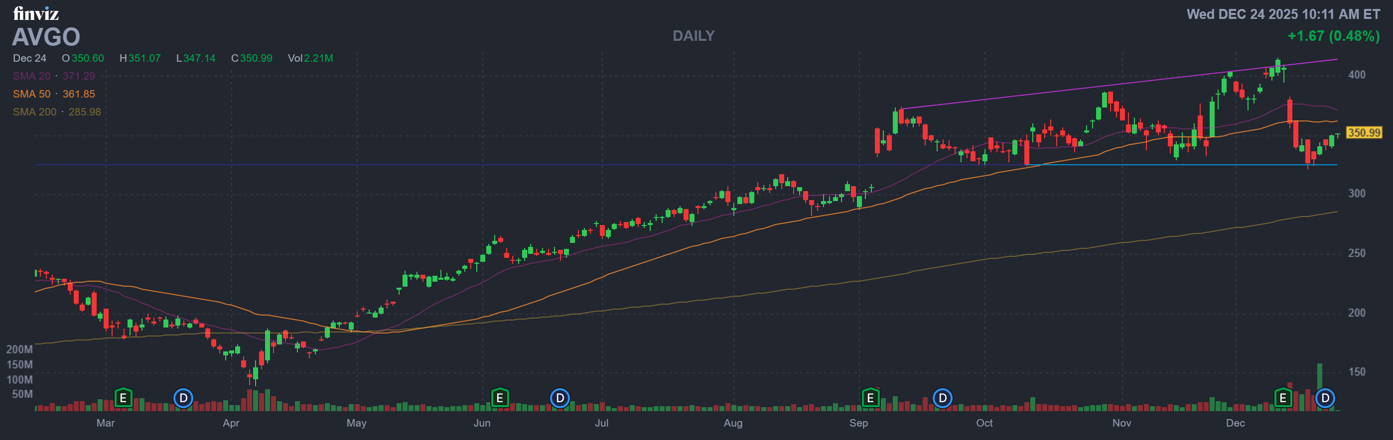The height and width of the screenshot is (440, 1393).
Task: Click the Jul month label
Action: [x=601, y=423]
